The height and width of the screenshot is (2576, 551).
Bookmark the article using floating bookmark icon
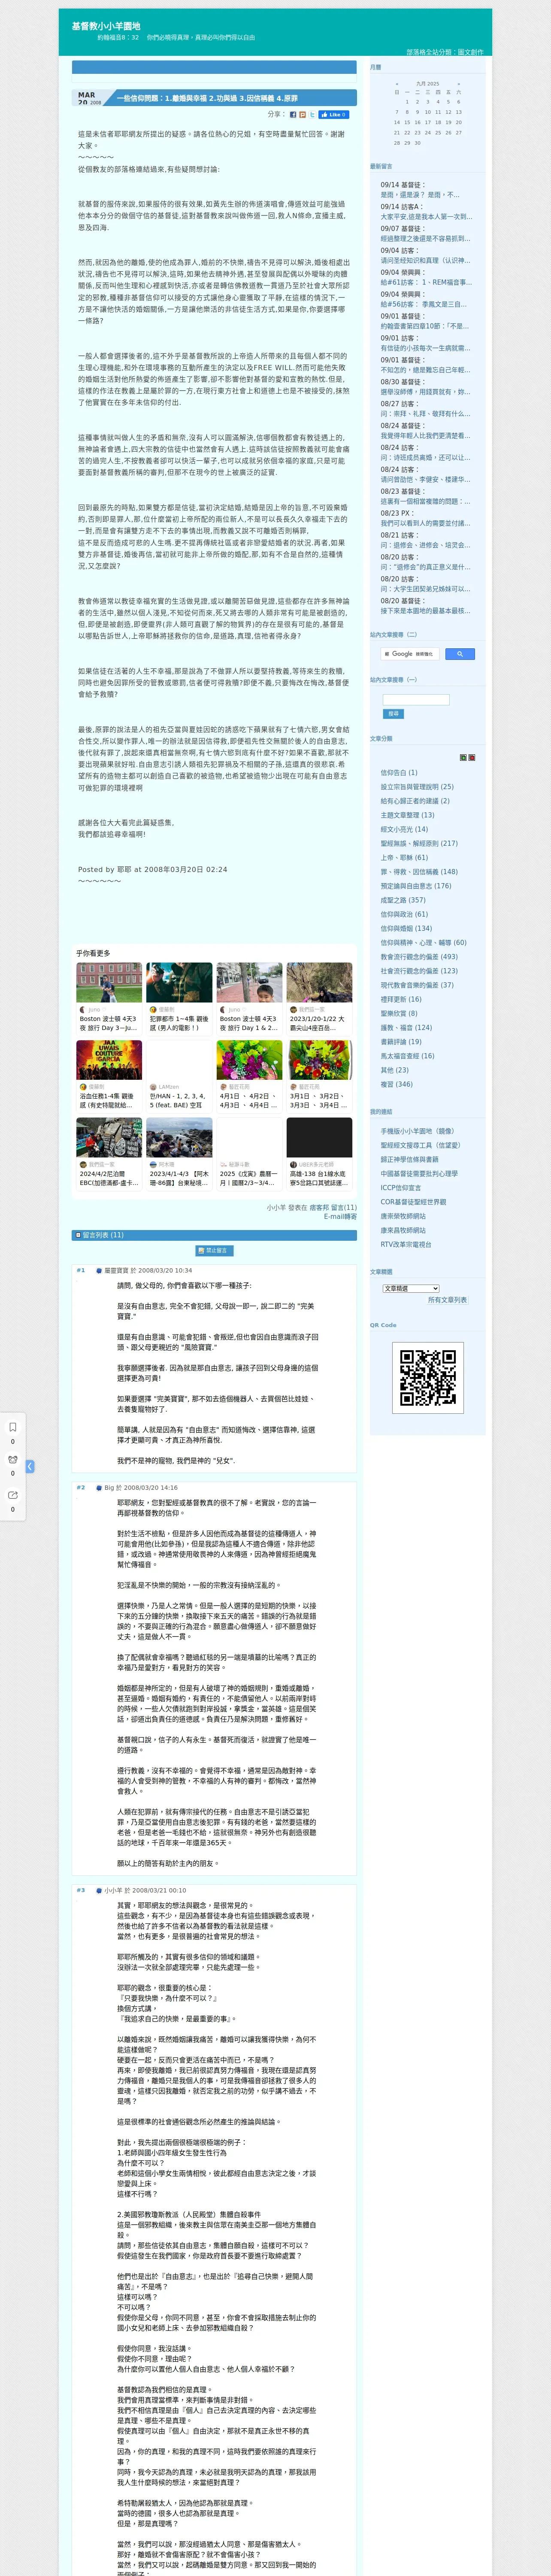pyautogui.click(x=12, y=1427)
